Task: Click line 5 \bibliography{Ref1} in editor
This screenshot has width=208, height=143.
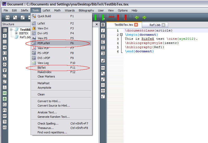Action: pos(144,47)
